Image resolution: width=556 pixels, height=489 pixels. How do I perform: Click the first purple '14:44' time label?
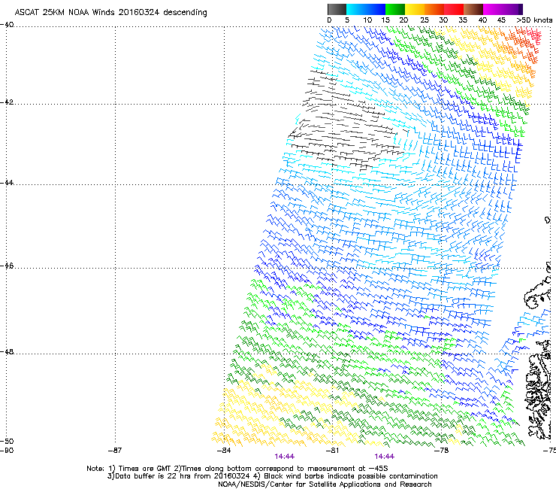[x=284, y=457]
